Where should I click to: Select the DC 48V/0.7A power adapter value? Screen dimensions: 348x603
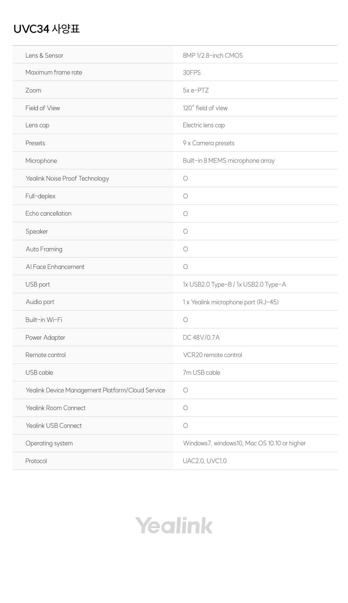[201, 338]
